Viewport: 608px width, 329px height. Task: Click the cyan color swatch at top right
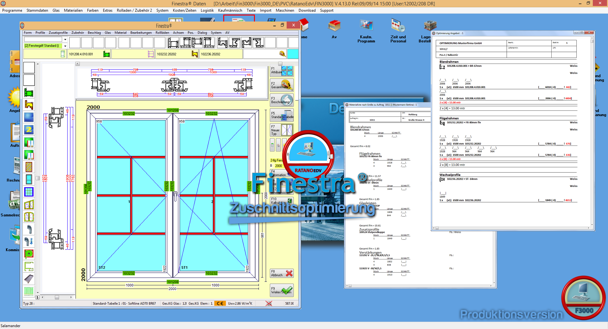(x=293, y=54)
